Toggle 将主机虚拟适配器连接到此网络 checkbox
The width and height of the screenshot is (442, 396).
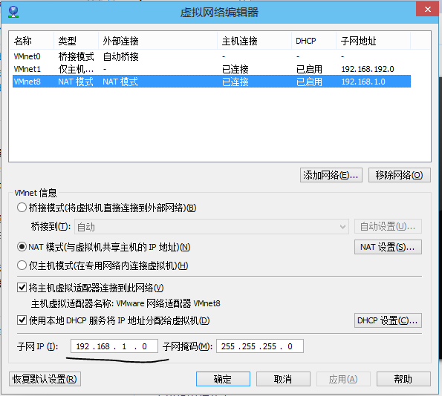click(x=22, y=288)
